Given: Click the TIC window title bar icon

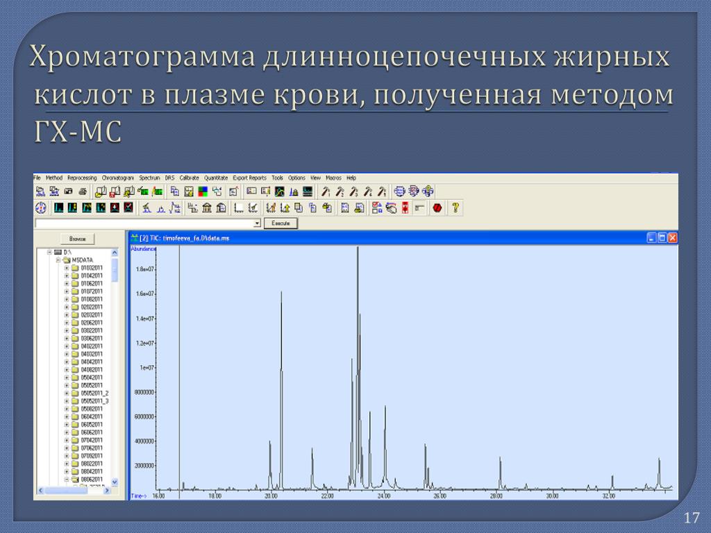Looking at the screenshot, I should click(x=135, y=237).
